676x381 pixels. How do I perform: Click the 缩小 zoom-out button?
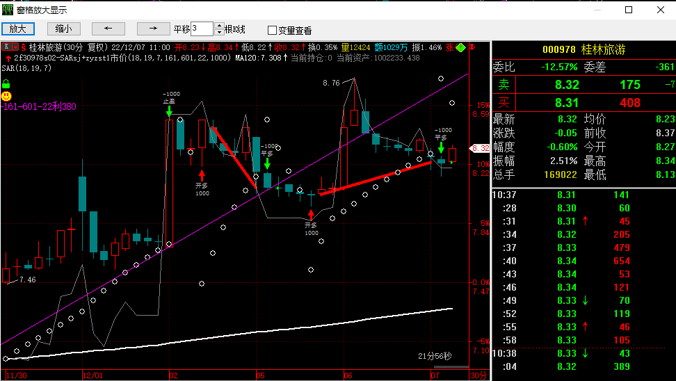point(64,29)
